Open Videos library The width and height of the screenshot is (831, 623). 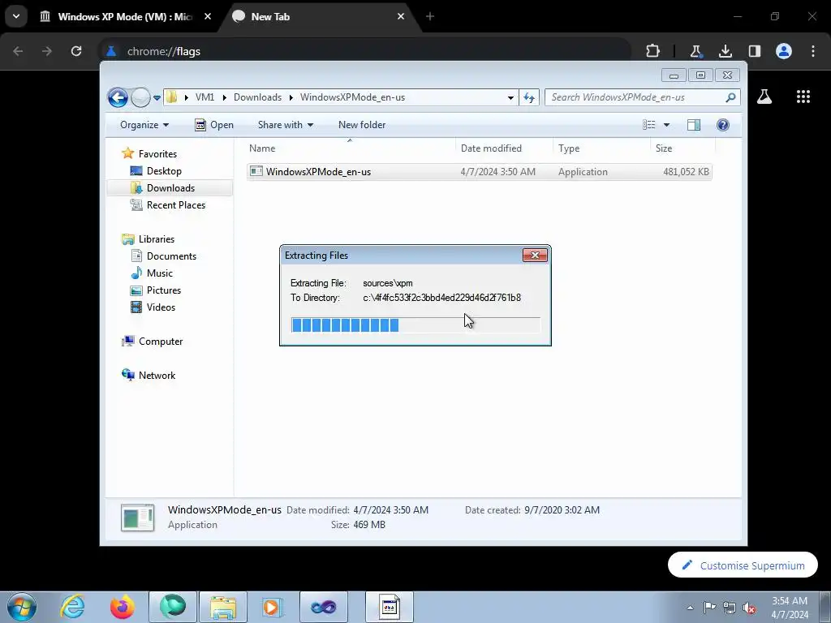pyautogui.click(x=153, y=307)
